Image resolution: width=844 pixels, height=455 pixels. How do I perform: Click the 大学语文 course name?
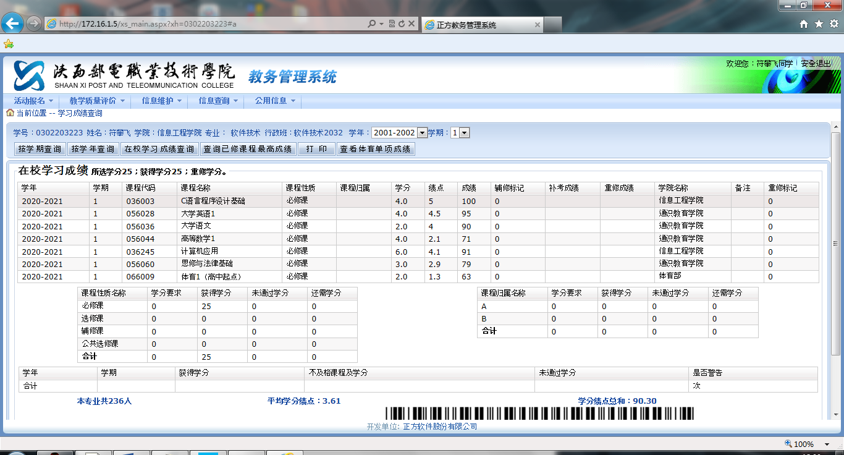pos(196,226)
